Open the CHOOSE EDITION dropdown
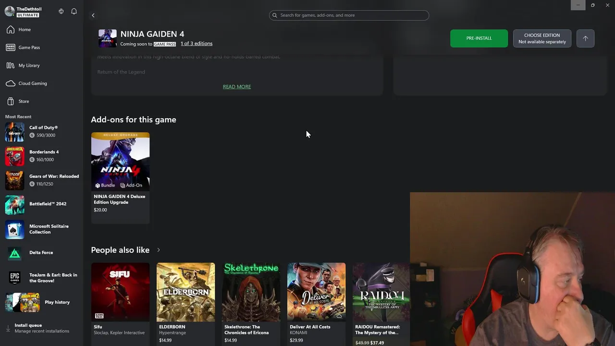 coord(542,38)
